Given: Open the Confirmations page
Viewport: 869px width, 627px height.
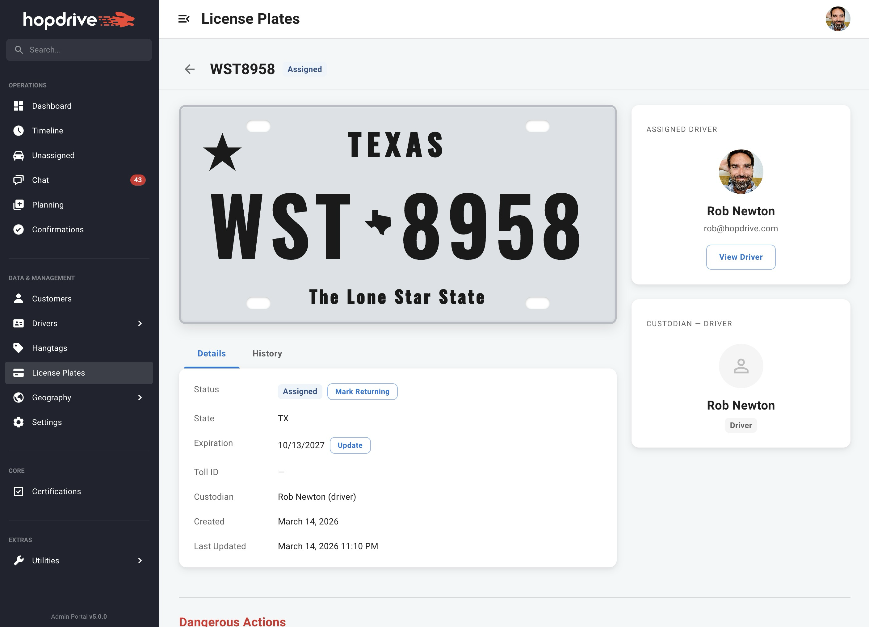Looking at the screenshot, I should (x=57, y=229).
